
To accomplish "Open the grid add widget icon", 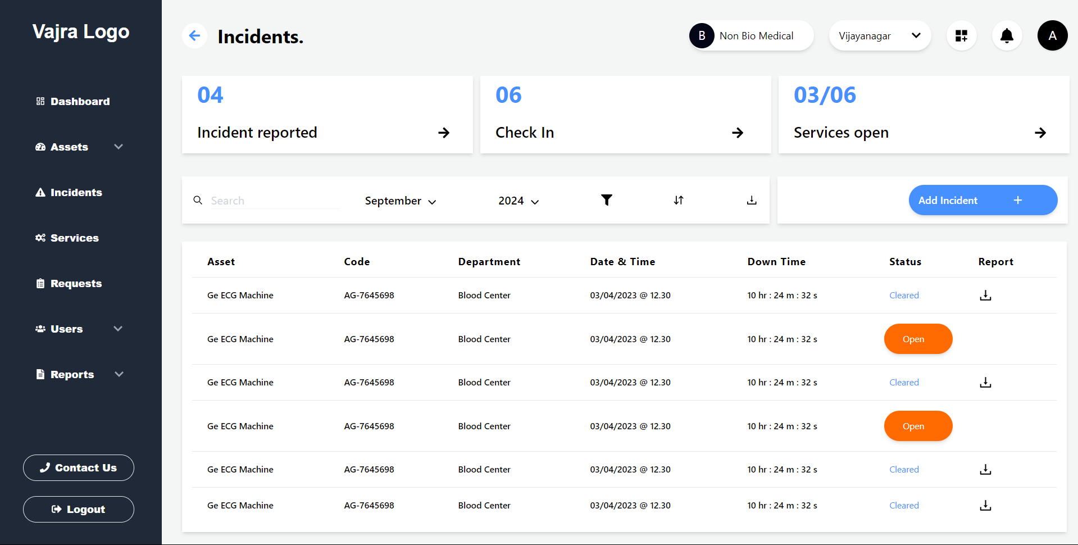I will pos(961,36).
